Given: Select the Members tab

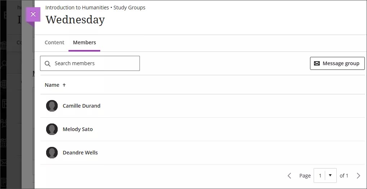Looking at the screenshot, I should pos(84,42).
